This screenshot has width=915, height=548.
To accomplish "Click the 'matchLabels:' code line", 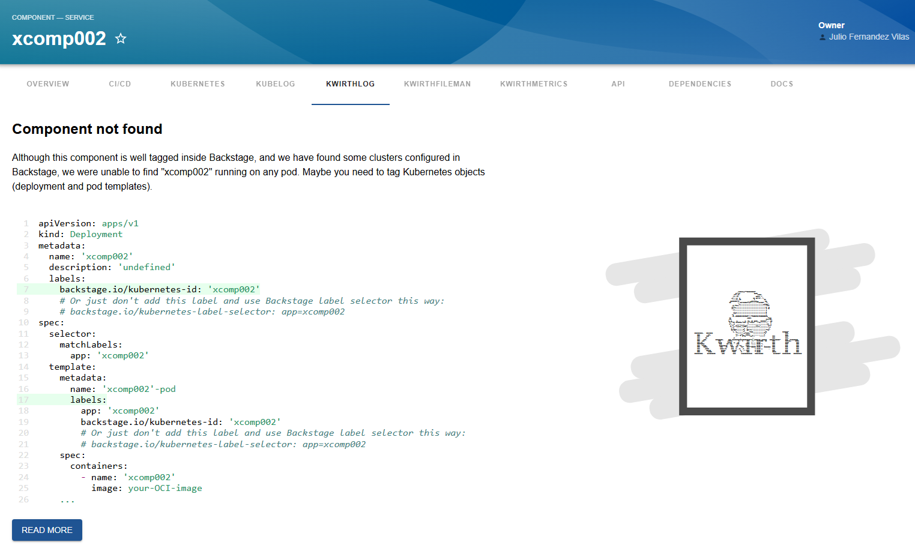I will (91, 345).
